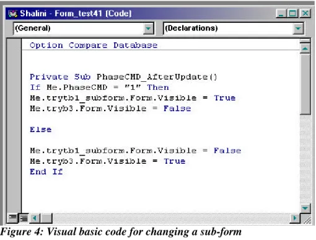Click the horizontal scrollbar thumb
This screenshot has width=316, height=240.
[x=46, y=218]
